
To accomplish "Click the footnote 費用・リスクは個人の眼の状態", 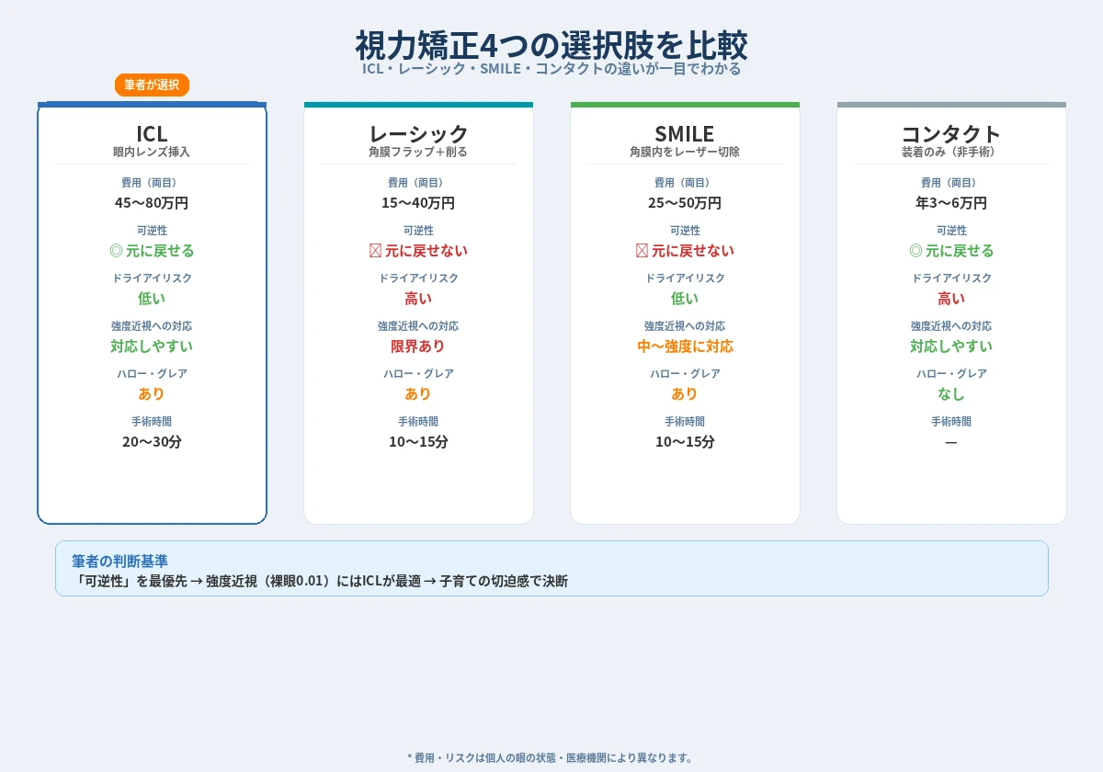I will [550, 758].
